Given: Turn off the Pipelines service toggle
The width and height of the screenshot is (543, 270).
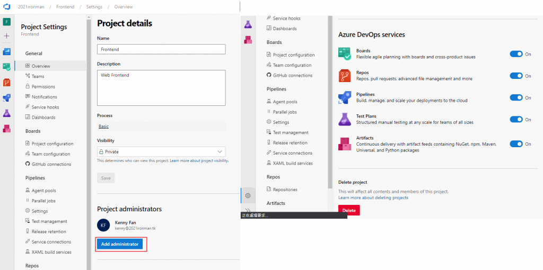Looking at the screenshot, I should 516,97.
